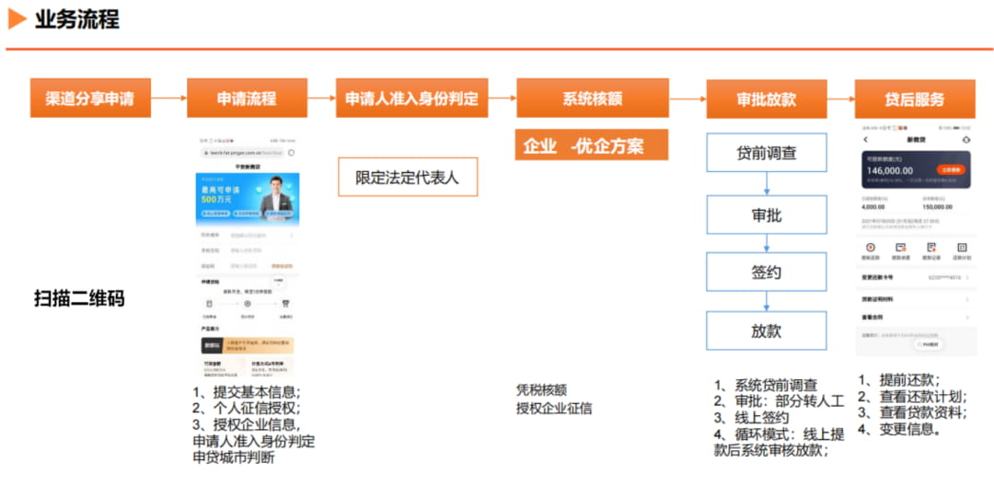Click the phone number input field in form
The height and width of the screenshot is (486, 994).
click(248, 250)
